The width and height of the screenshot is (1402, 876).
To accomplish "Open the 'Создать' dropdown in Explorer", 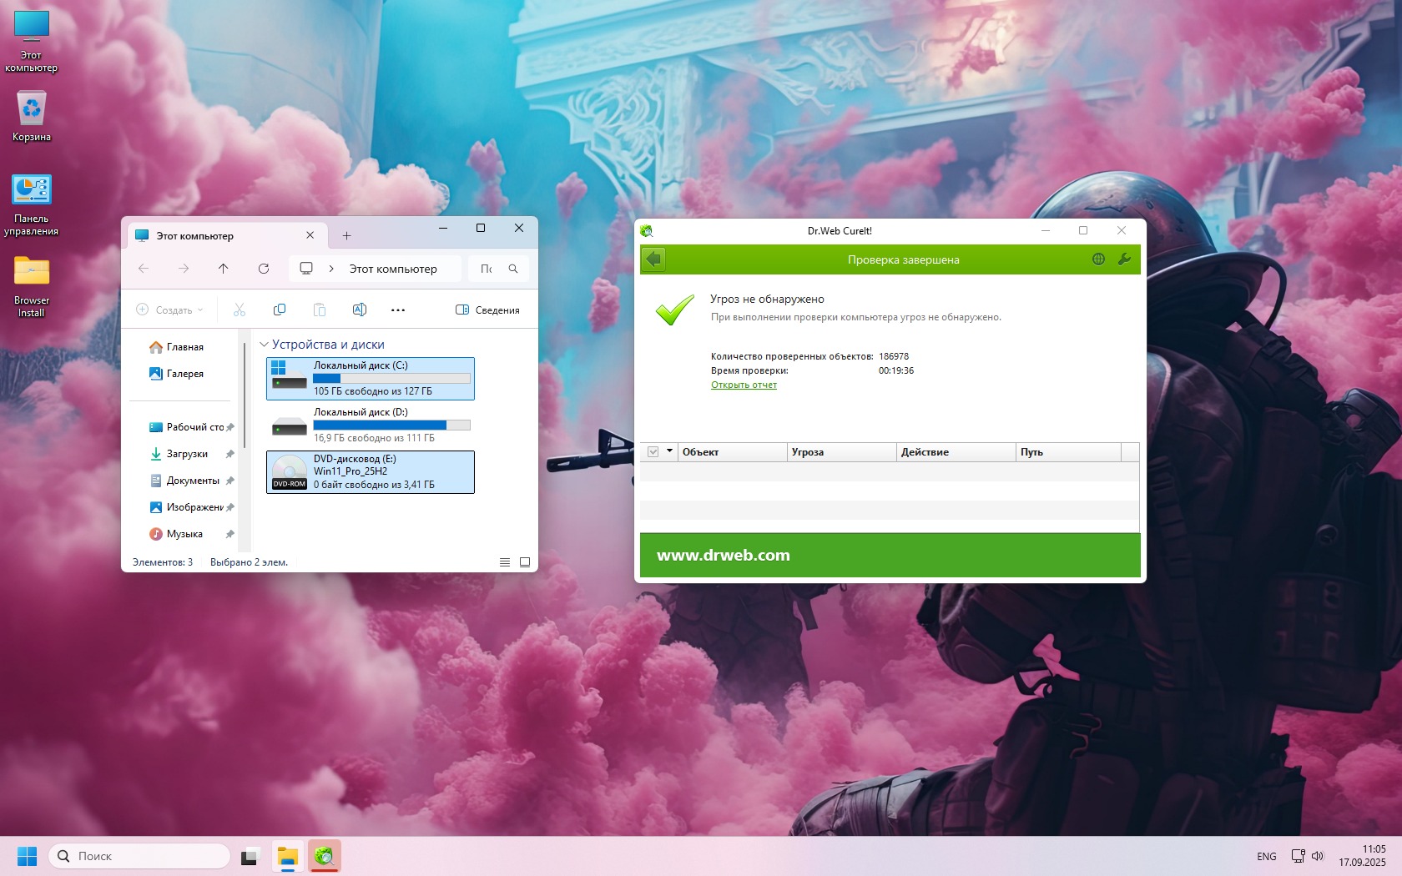I will (169, 310).
